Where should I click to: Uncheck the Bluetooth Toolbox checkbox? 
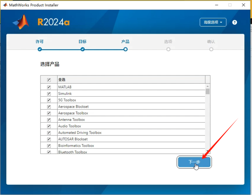(x=49, y=152)
